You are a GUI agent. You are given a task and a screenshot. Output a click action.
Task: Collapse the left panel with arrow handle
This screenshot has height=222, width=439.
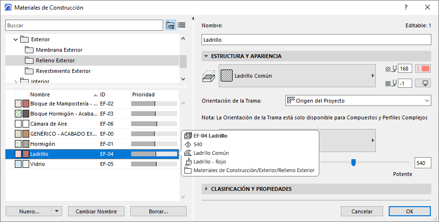point(192,19)
